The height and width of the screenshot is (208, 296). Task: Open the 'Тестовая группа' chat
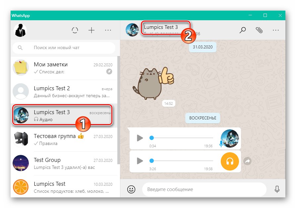coord(64,139)
